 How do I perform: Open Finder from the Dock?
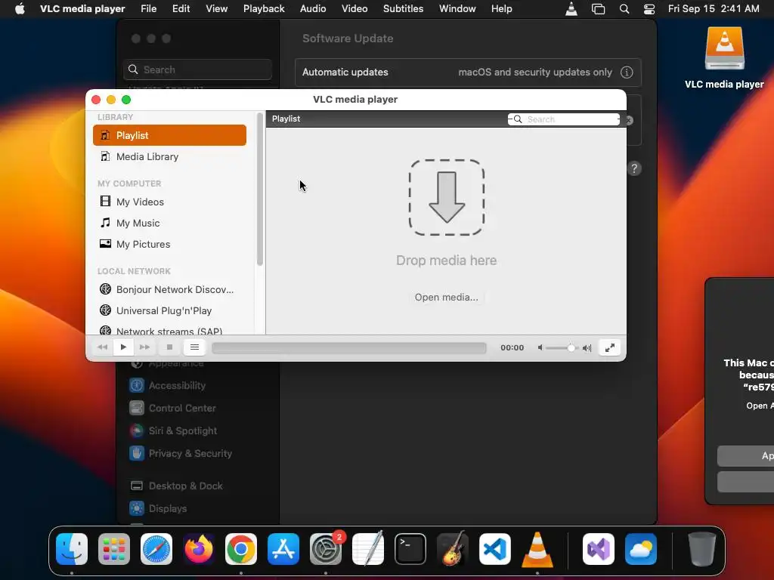pyautogui.click(x=72, y=549)
